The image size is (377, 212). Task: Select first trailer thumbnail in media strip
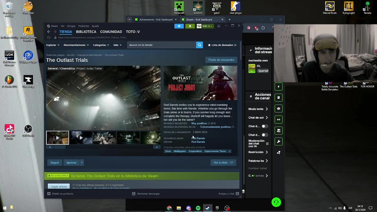click(57, 138)
